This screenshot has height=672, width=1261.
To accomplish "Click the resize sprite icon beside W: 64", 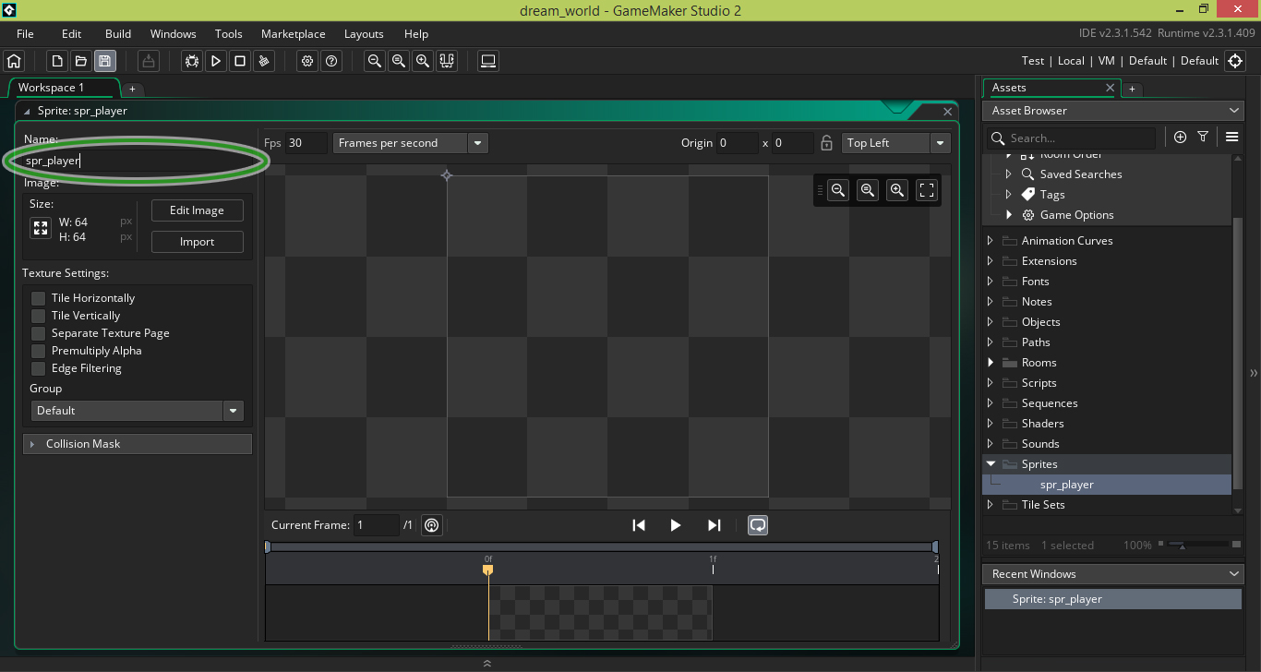I will [41, 228].
